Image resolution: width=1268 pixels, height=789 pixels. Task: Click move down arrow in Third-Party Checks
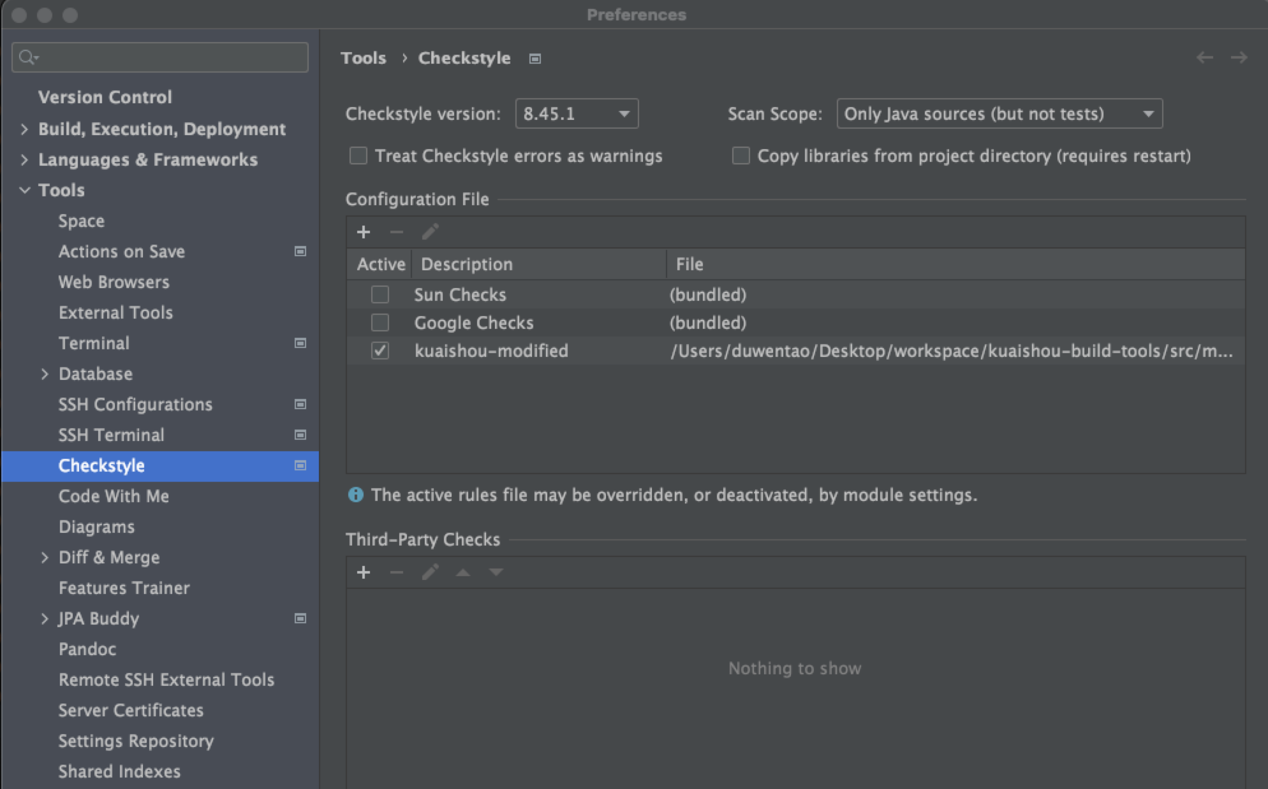click(496, 572)
